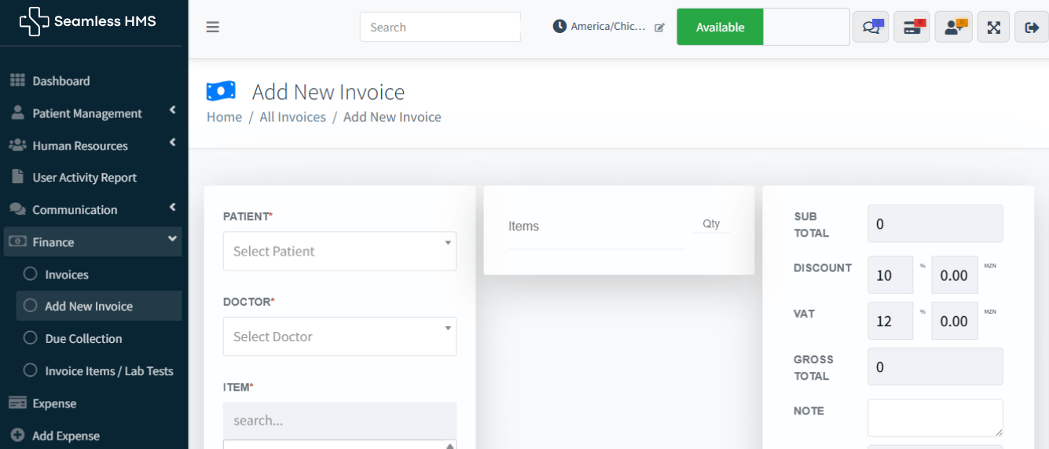Viewport: 1049px width, 449px height.
Task: Click the logout icon
Action: click(1032, 27)
